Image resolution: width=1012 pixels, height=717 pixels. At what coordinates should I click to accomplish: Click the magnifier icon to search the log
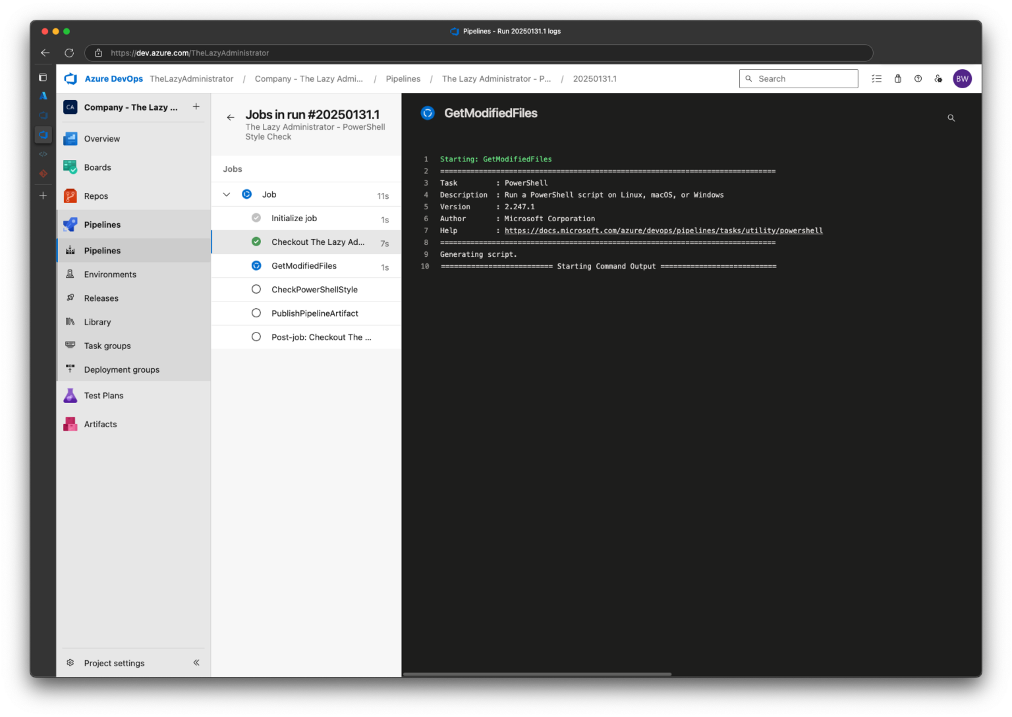point(951,118)
